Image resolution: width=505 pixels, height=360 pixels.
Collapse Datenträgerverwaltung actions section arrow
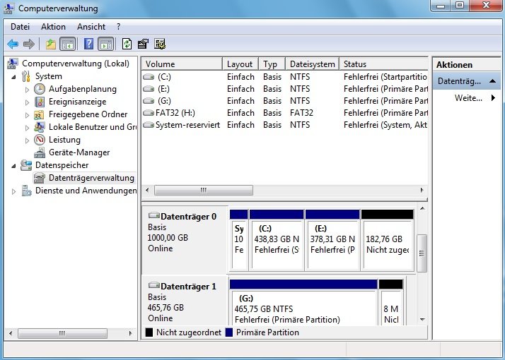click(492, 81)
